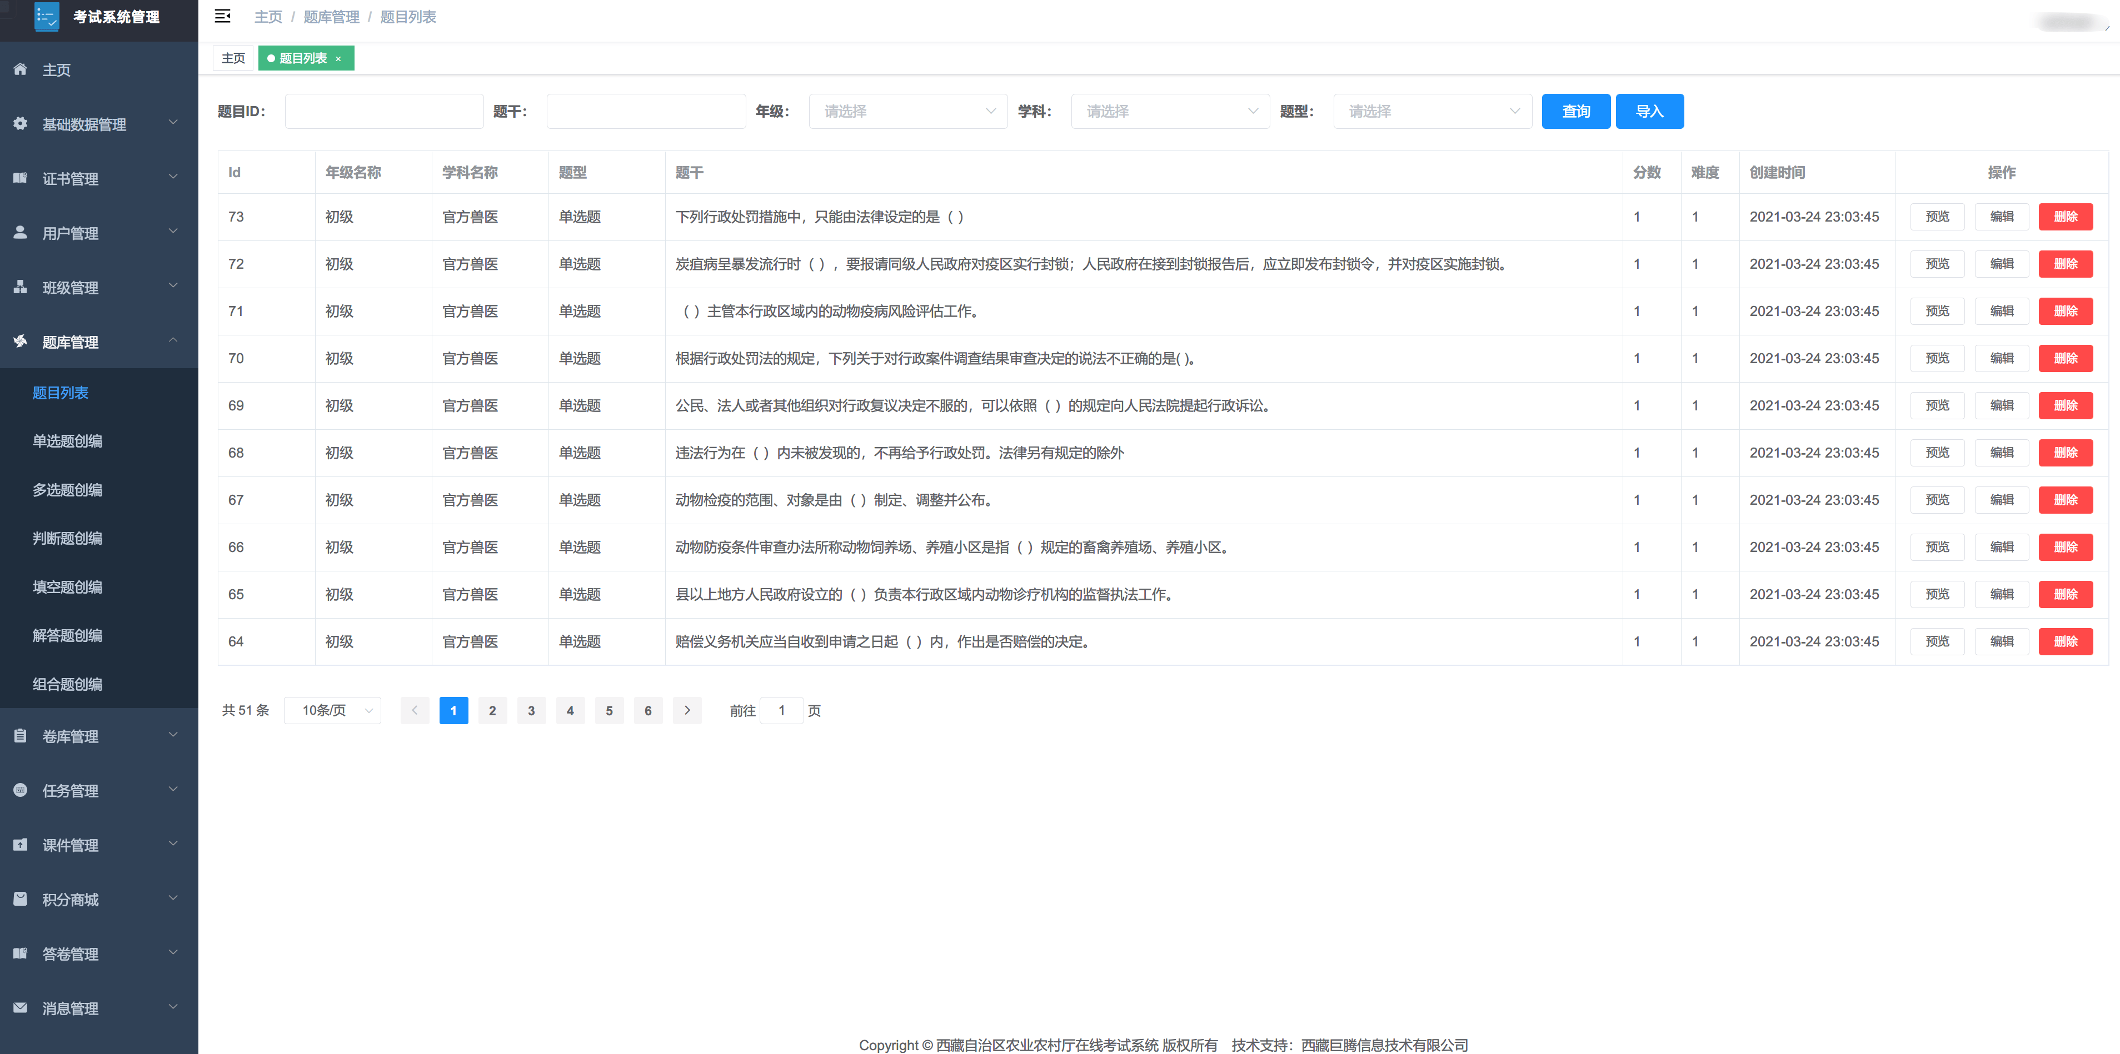Open the 用户管理 user icon

point(20,233)
